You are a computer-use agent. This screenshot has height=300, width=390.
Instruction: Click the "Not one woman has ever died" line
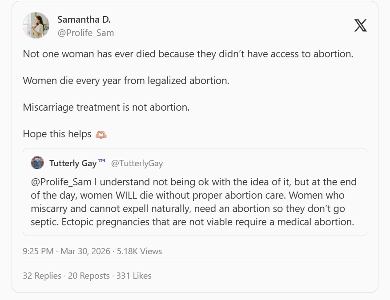(188, 54)
